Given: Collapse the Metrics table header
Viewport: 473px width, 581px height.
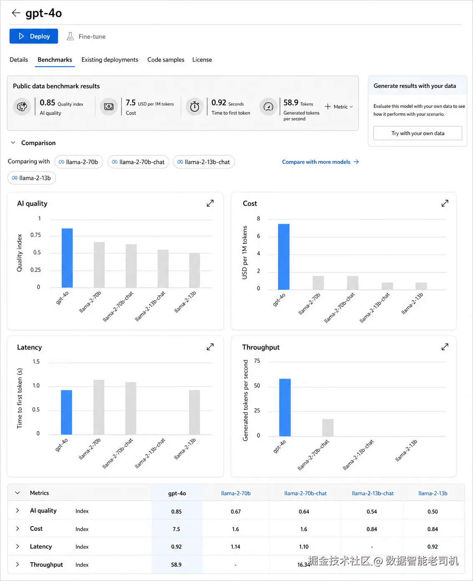Looking at the screenshot, I should pyautogui.click(x=18, y=493).
